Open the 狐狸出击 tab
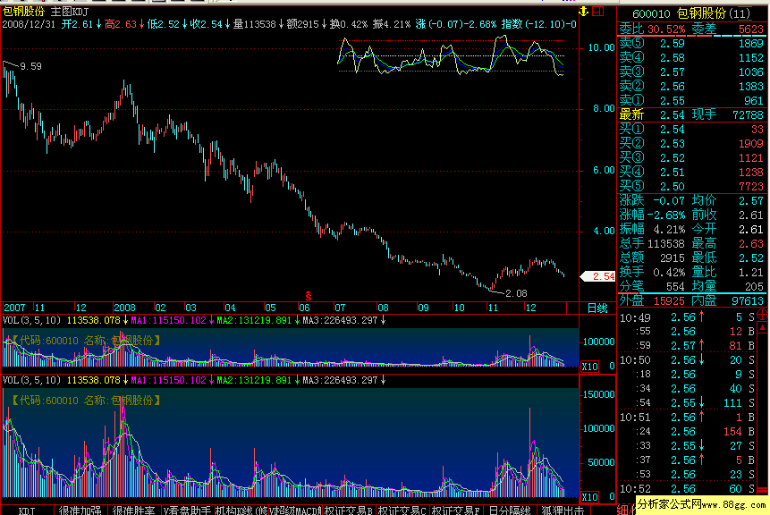Image resolution: width=770 pixels, height=515 pixels. pos(563,511)
